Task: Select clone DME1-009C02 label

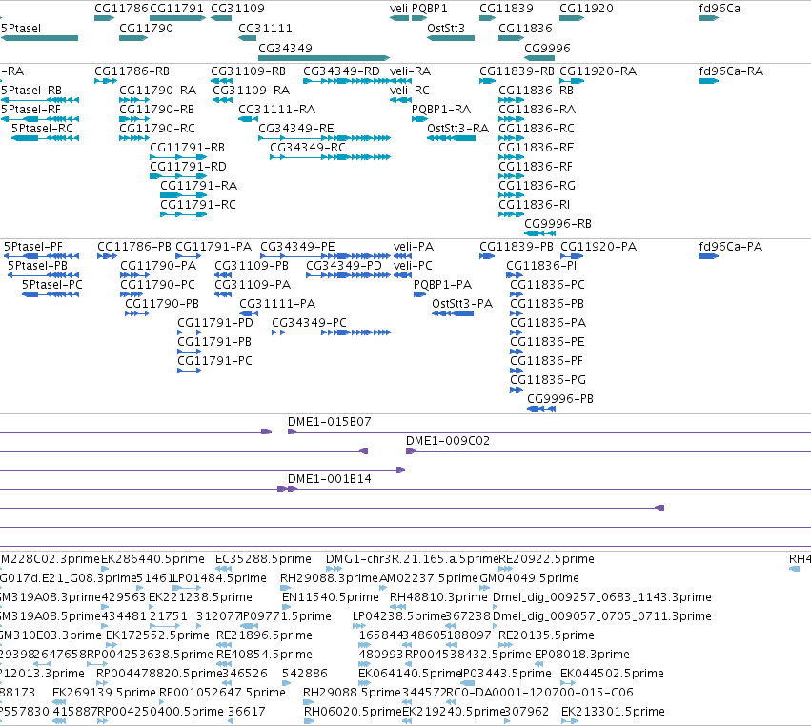Action: tap(448, 441)
